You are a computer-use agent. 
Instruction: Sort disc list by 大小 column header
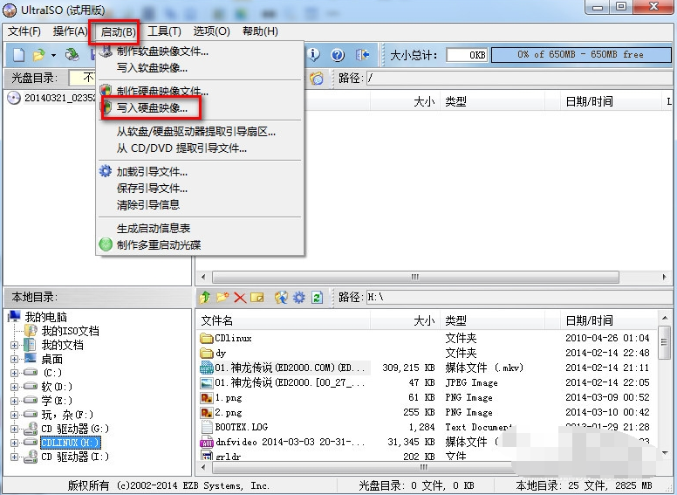(x=405, y=101)
